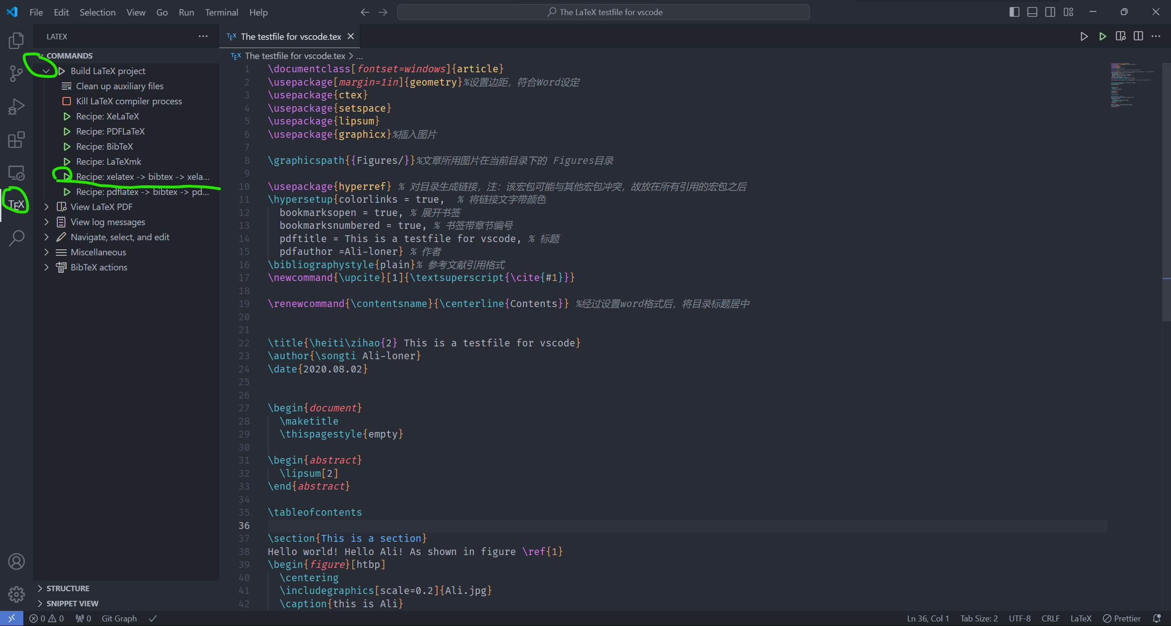Viewport: 1171px width, 626px height.
Task: Click the Run and Debug icon
Action: pos(17,106)
